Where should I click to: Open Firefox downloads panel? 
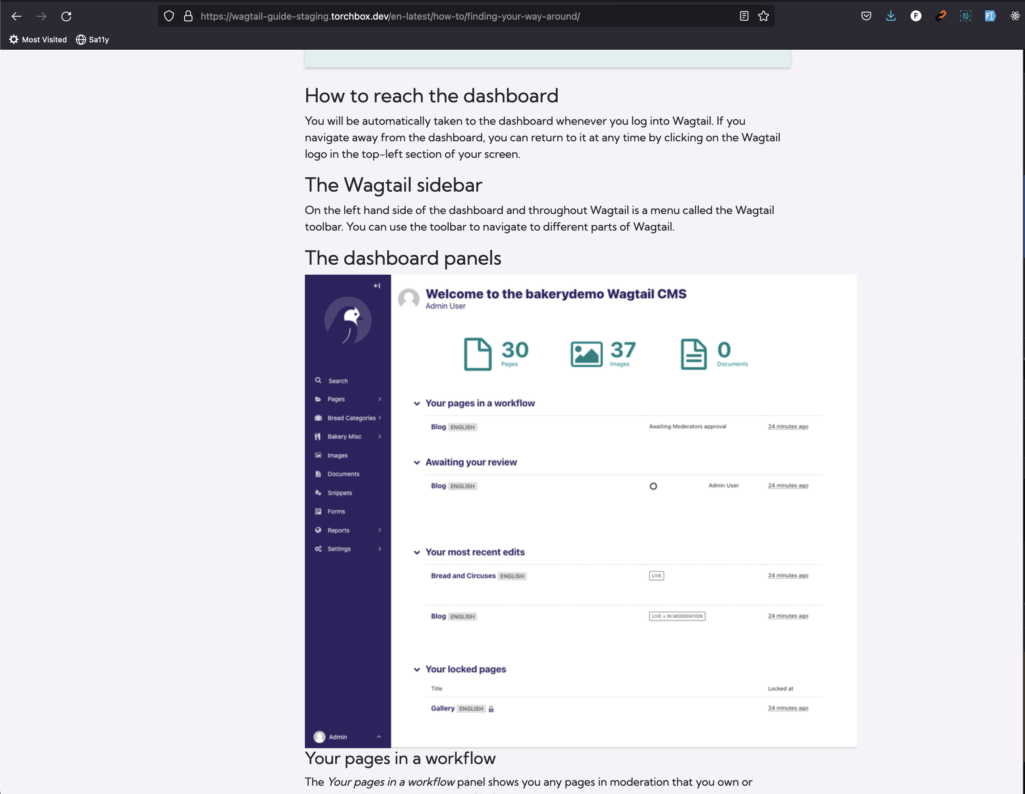[891, 16]
